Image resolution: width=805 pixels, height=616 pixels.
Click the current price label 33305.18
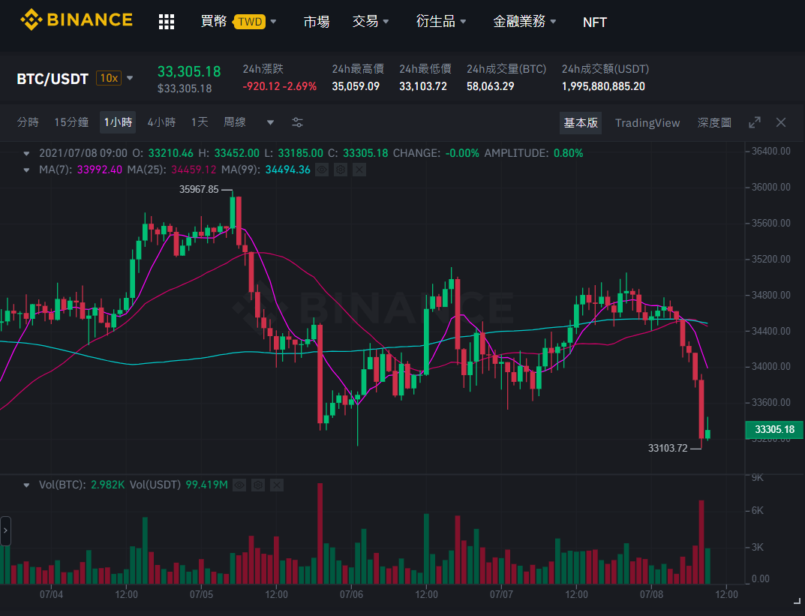tap(774, 430)
